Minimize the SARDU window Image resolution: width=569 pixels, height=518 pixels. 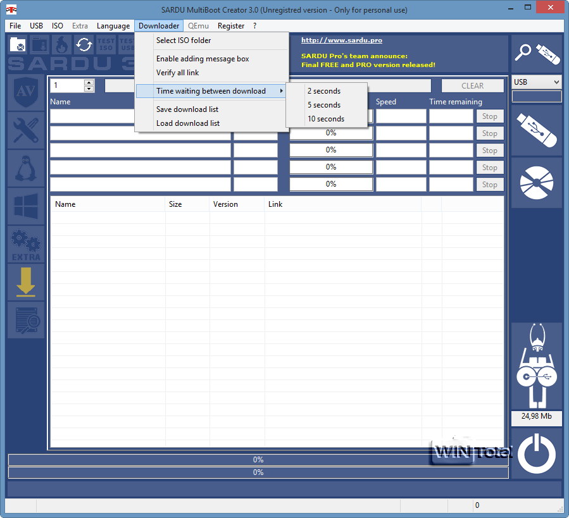[x=511, y=8]
